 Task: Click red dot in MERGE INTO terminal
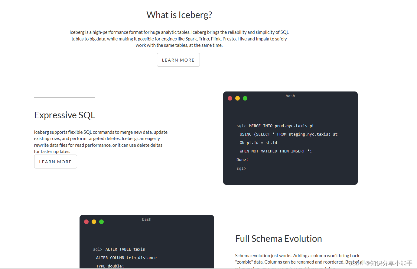pos(230,98)
